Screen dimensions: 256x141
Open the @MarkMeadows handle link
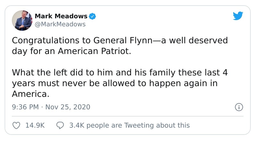click(60, 24)
